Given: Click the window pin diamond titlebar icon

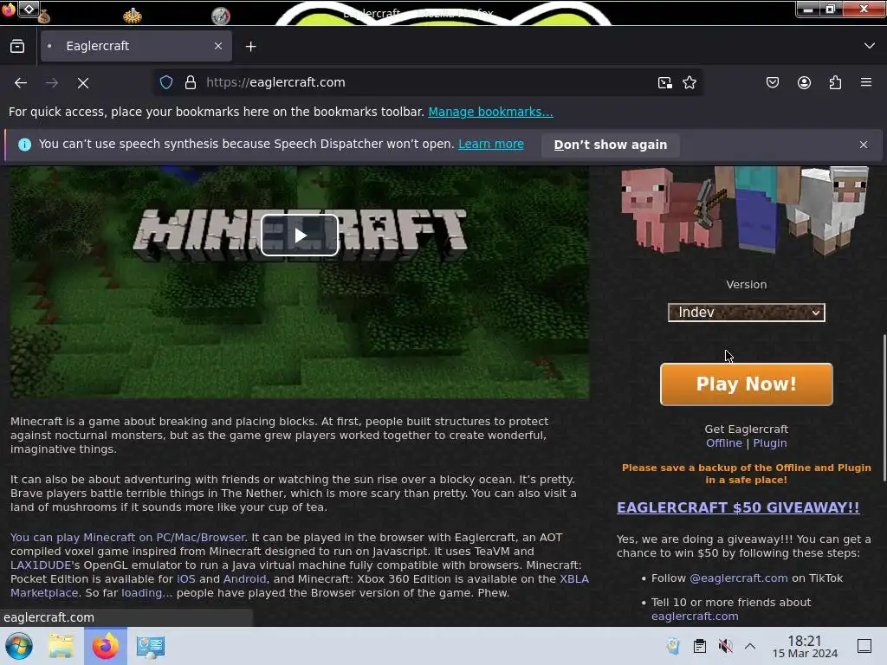Looking at the screenshot, I should coord(29,9).
